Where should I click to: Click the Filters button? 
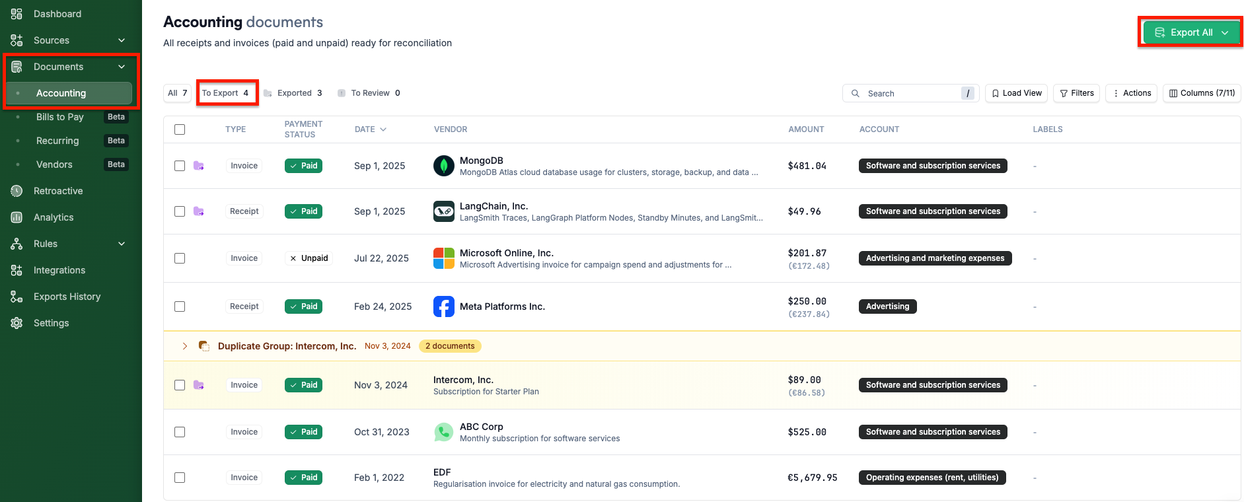pyautogui.click(x=1076, y=93)
